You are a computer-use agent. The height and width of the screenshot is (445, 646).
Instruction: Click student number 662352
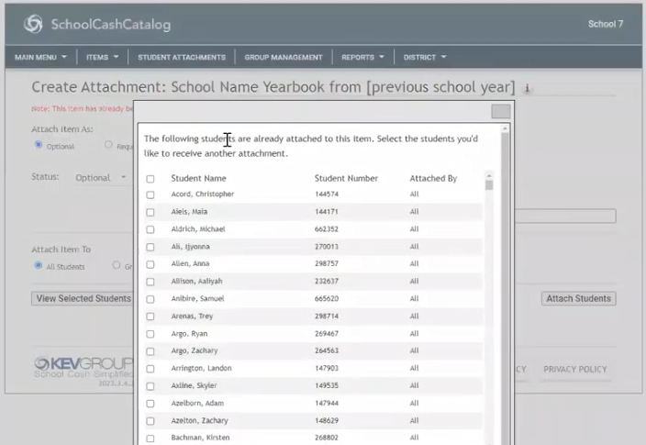(x=327, y=229)
